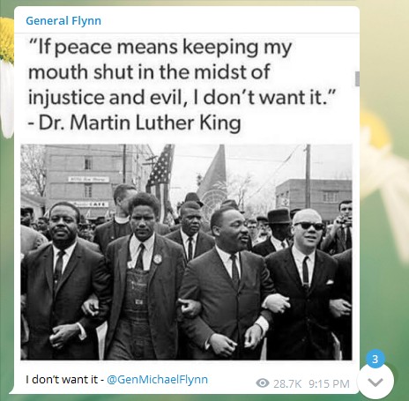Click the "- Dr. Martin Luther King" attribution line

135,123
